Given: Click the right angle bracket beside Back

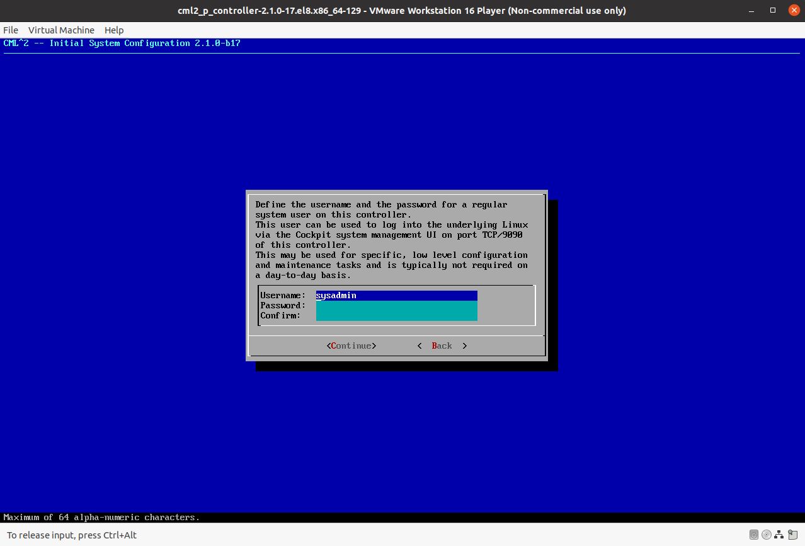Looking at the screenshot, I should pos(464,346).
